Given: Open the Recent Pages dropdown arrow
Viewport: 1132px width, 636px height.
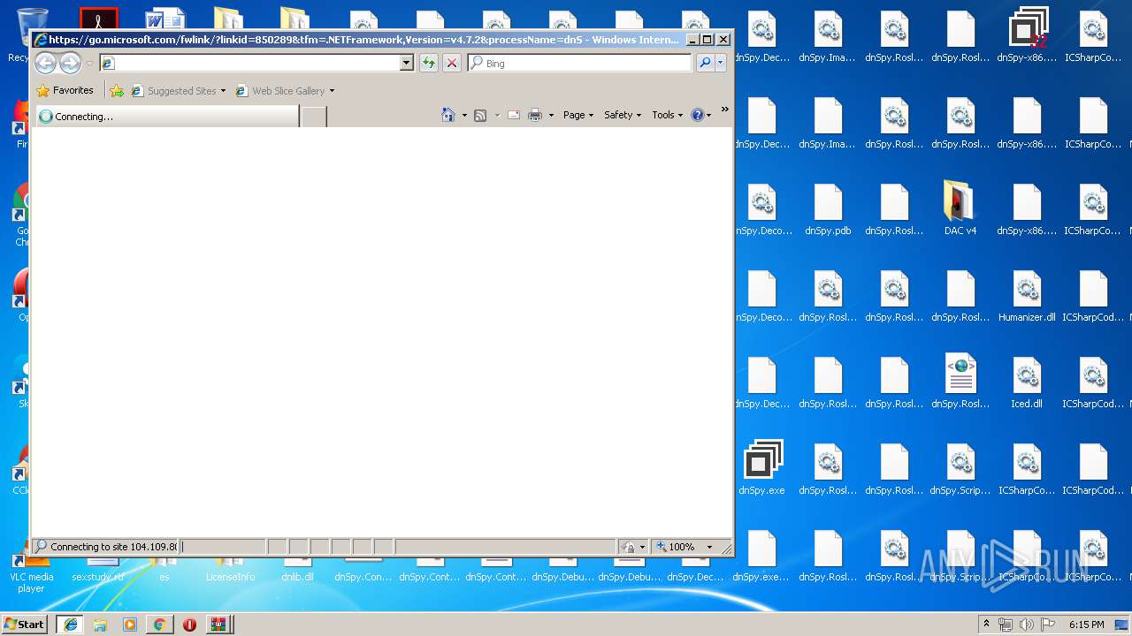Looking at the screenshot, I should 88,64.
